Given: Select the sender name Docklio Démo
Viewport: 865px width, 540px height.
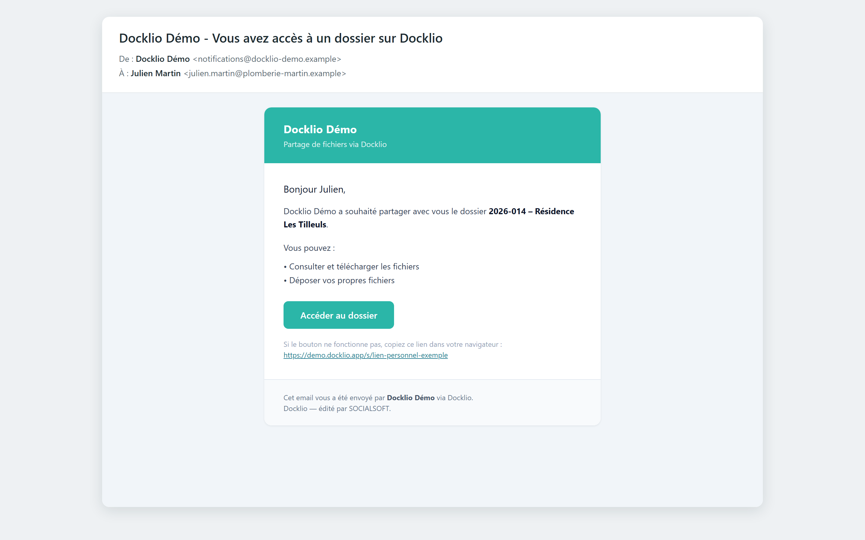Looking at the screenshot, I should coord(162,59).
